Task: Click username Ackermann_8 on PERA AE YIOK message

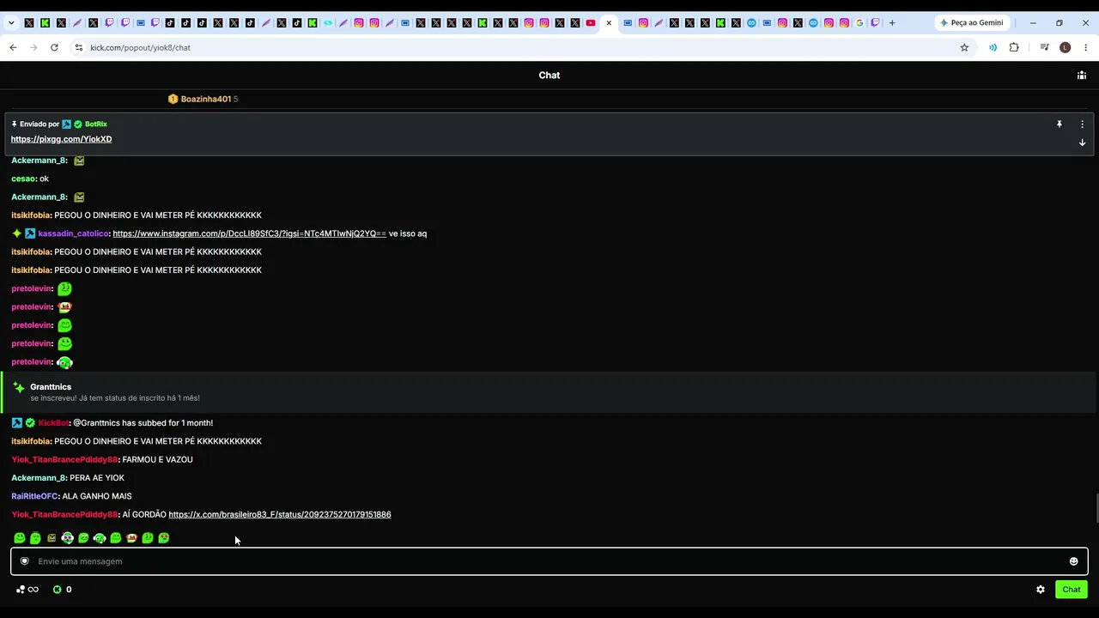Action: click(39, 478)
